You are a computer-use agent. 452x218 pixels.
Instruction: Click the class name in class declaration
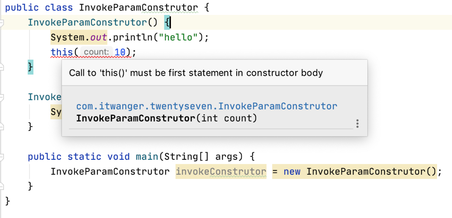[x=139, y=8]
